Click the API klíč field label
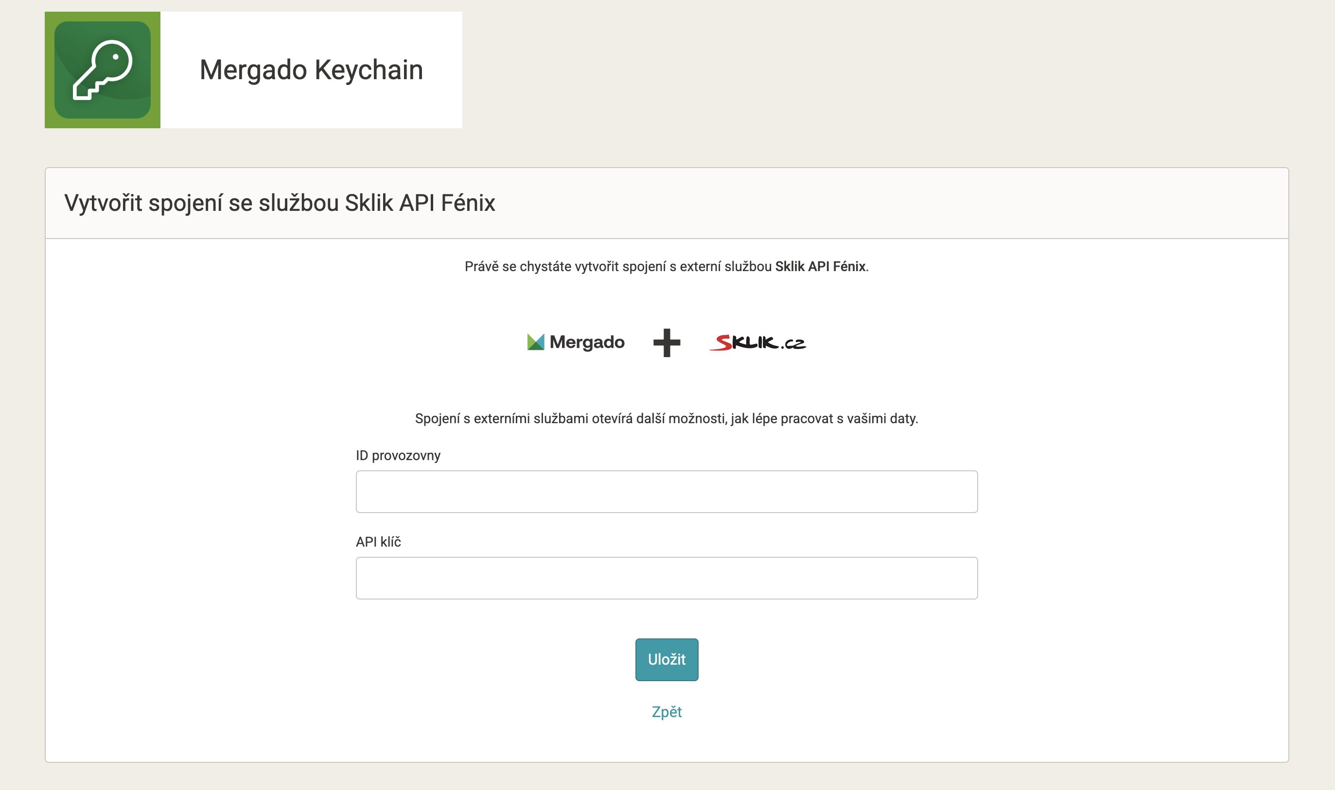The height and width of the screenshot is (790, 1335). [x=378, y=542]
